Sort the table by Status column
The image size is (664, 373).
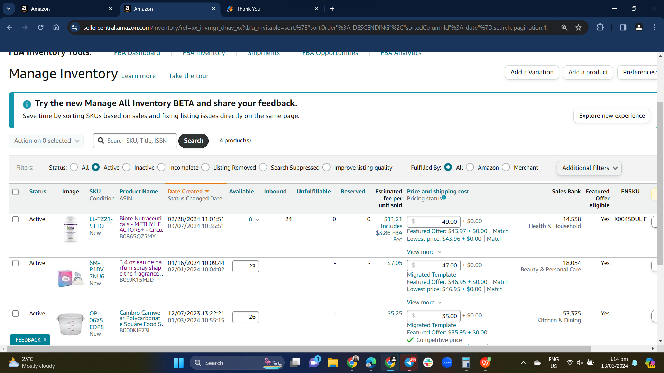[x=38, y=191]
